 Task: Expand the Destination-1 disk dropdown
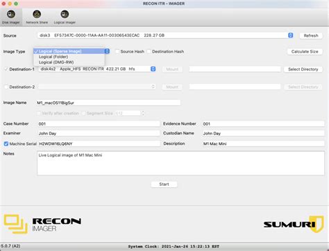[x=153, y=69]
